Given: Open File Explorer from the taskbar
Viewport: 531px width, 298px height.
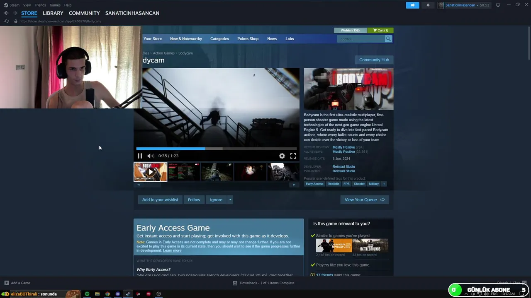Looking at the screenshot, I should pyautogui.click(x=97, y=294).
